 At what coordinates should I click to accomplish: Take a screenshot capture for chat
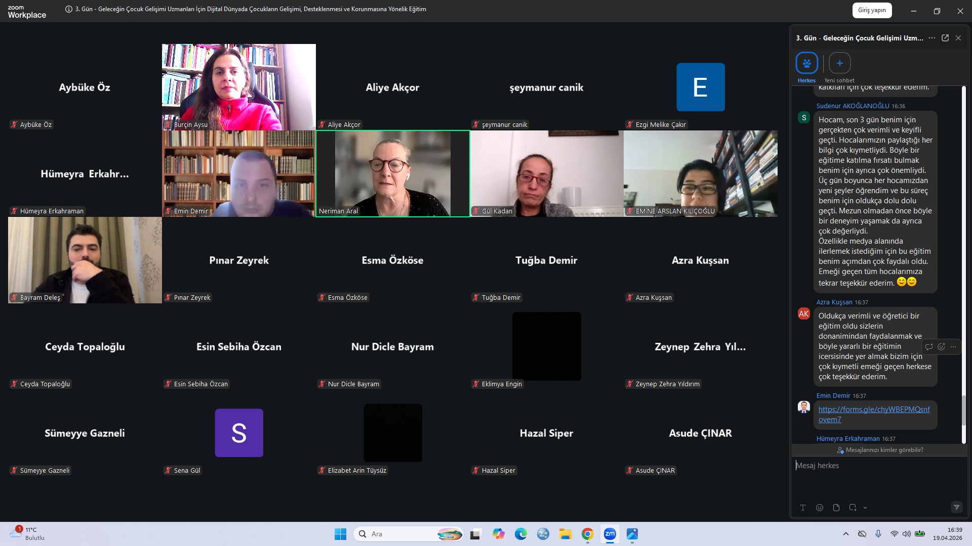click(853, 508)
